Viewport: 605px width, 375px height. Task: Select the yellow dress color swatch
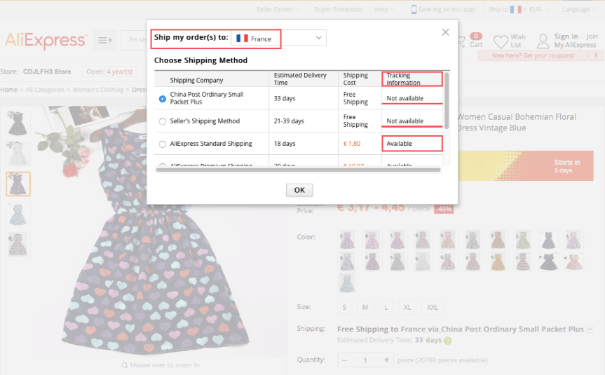[499, 262]
